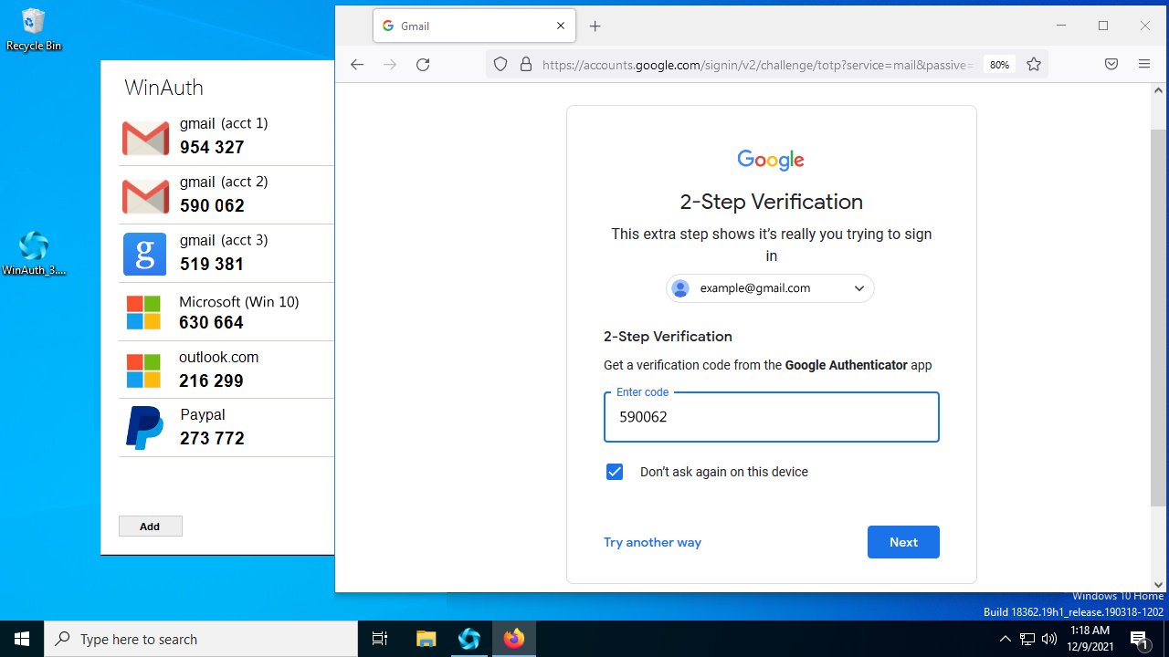Click the Microsoft (Win 10) logo icon

click(x=143, y=312)
